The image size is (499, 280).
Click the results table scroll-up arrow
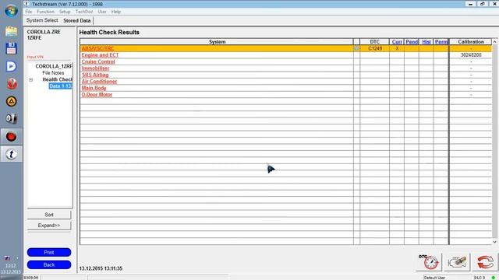point(494,41)
